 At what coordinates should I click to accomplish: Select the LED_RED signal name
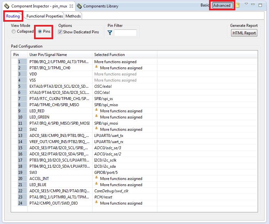pyautogui.click(x=37, y=111)
